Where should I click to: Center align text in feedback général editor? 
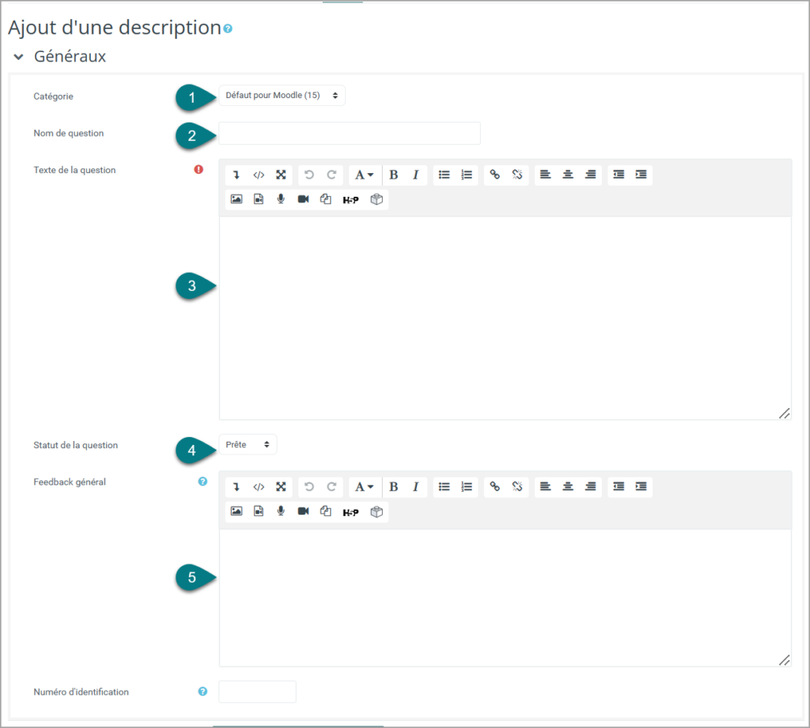(568, 486)
